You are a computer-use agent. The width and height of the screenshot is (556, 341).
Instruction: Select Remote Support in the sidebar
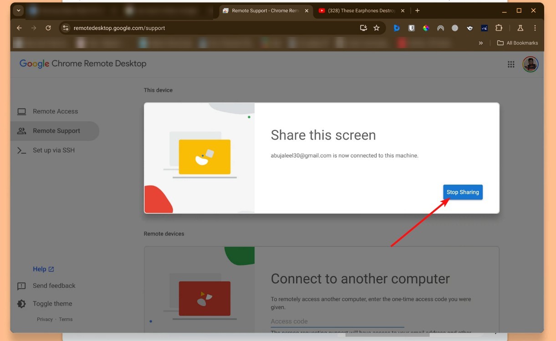[x=55, y=131]
